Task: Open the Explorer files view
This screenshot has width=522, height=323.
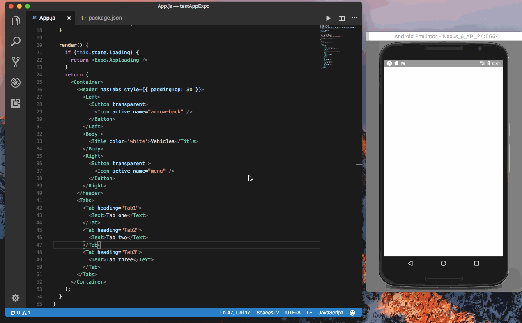Action: (x=16, y=21)
